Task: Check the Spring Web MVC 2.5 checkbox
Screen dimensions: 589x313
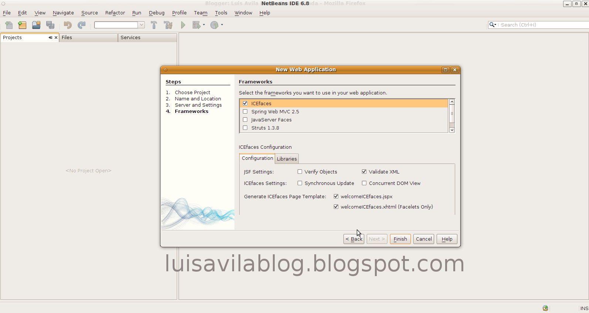Action: pyautogui.click(x=245, y=111)
